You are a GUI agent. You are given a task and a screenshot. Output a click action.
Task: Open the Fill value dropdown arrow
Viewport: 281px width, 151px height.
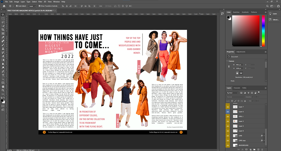click(258, 101)
